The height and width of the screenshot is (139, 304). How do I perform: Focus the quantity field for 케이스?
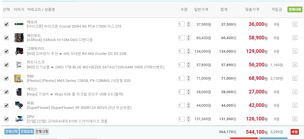[182, 92]
